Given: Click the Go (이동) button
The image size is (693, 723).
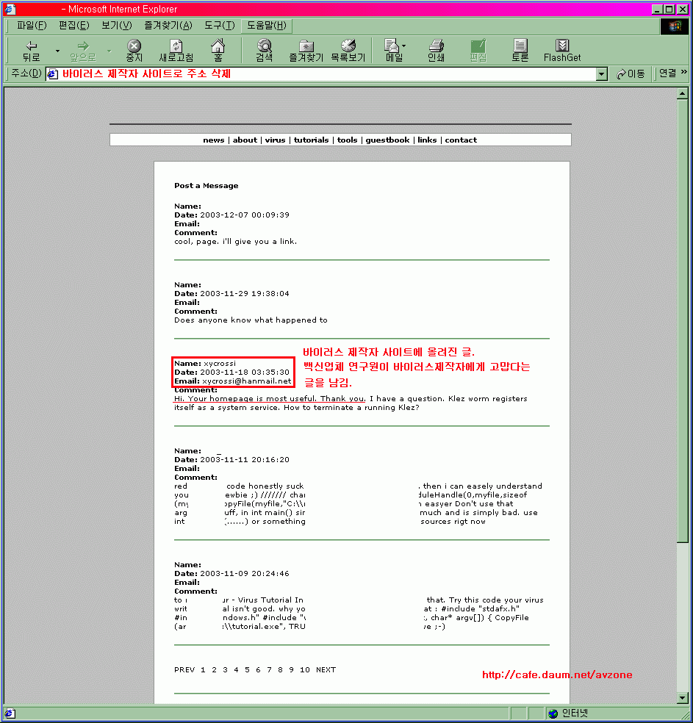Looking at the screenshot, I should point(631,74).
